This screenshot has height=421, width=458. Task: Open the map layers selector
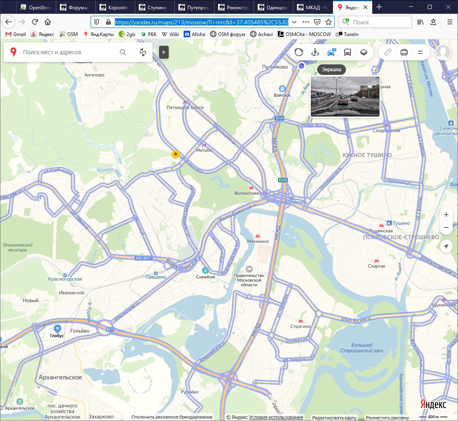(x=363, y=52)
